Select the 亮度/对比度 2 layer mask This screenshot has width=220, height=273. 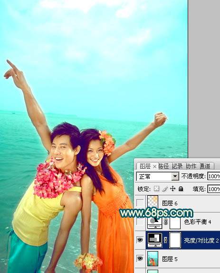point(175,240)
